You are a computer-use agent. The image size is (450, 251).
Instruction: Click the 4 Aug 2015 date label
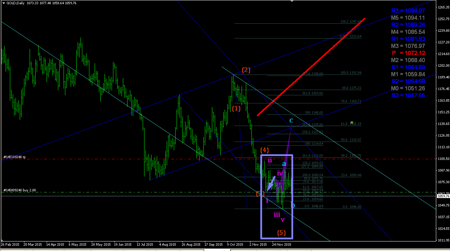click(167, 244)
